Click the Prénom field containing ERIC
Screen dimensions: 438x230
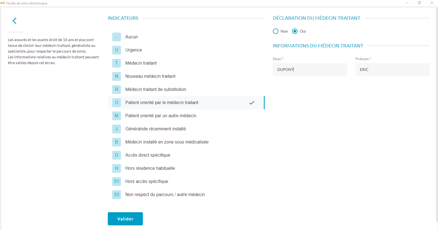(x=392, y=70)
